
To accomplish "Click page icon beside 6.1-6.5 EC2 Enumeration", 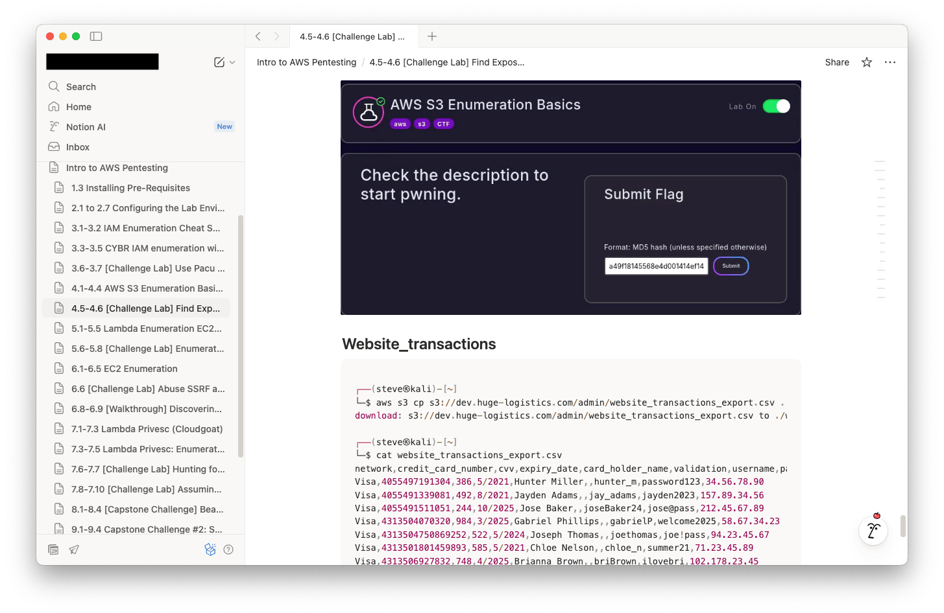I will tap(59, 369).
